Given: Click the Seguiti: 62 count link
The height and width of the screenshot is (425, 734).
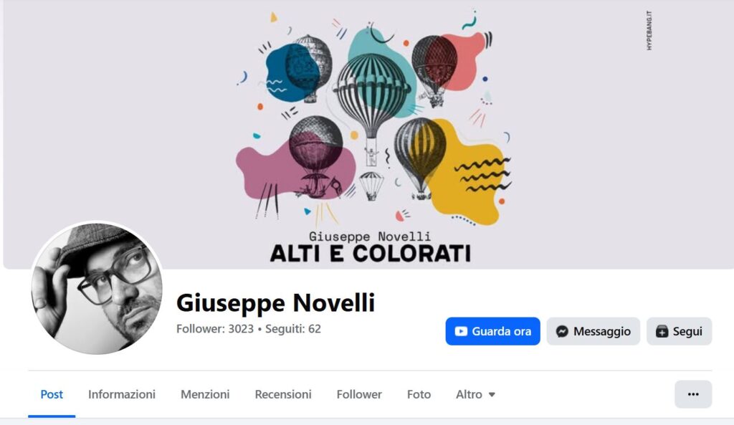Looking at the screenshot, I should (293, 328).
